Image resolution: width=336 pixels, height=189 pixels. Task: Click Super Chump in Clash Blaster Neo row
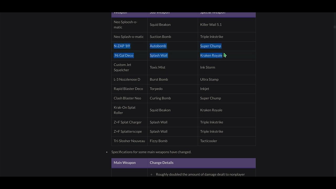(227, 98)
